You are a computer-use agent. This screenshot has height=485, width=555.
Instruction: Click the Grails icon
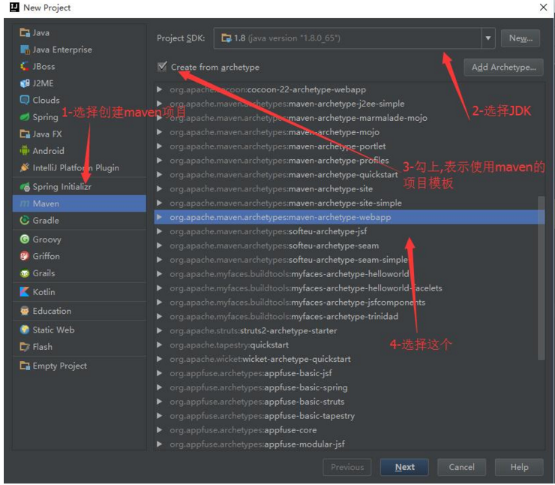coord(25,273)
